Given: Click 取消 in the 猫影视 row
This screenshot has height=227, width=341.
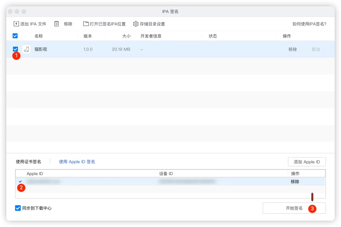Looking at the screenshot, I should (315, 49).
